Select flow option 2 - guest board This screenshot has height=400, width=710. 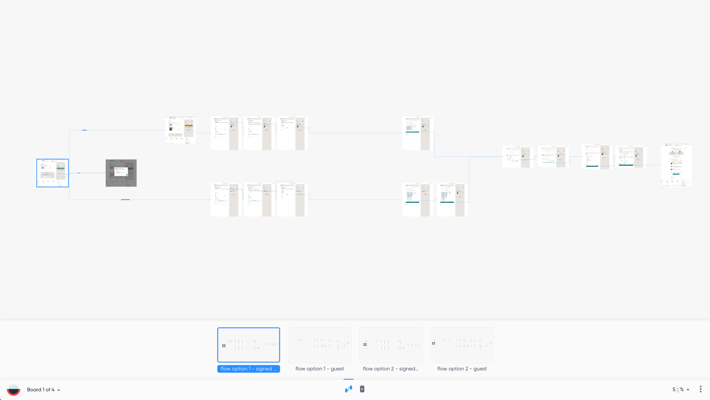[462, 345]
